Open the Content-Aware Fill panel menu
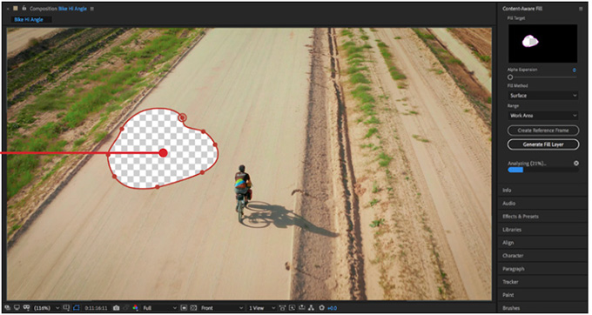Image resolution: width=592 pixels, height=315 pixels. pyautogui.click(x=581, y=9)
